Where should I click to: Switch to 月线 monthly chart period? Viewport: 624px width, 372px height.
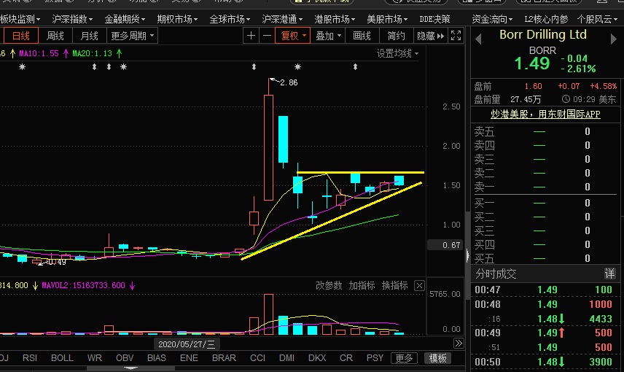(90, 36)
